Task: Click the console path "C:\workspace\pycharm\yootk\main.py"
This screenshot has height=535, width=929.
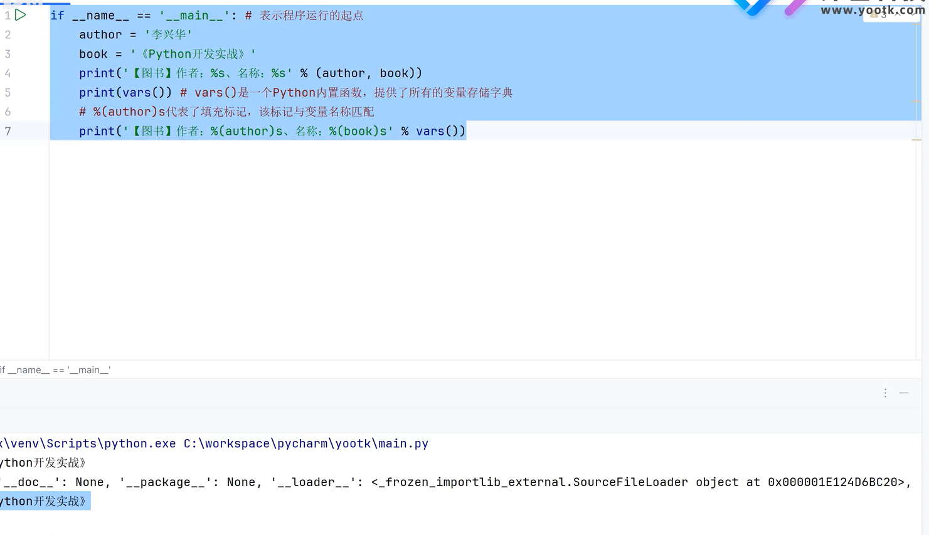Action: [306, 443]
